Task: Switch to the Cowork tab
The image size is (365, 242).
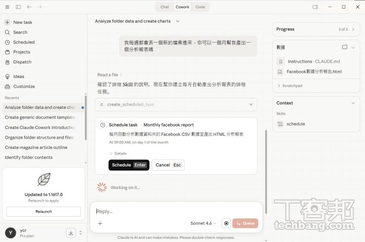Action: pos(182,7)
